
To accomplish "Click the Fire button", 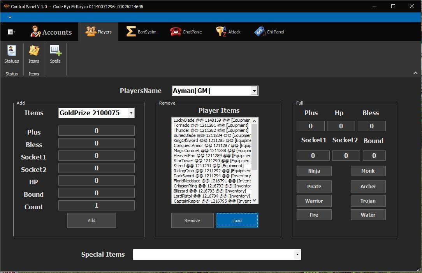I will [314, 215].
